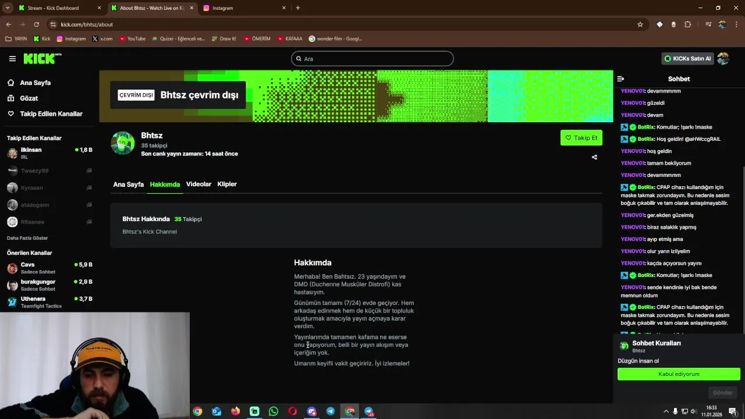
Task: Click the address bar URL kick.com/bhtsz/about
Action: pyautogui.click(x=87, y=24)
